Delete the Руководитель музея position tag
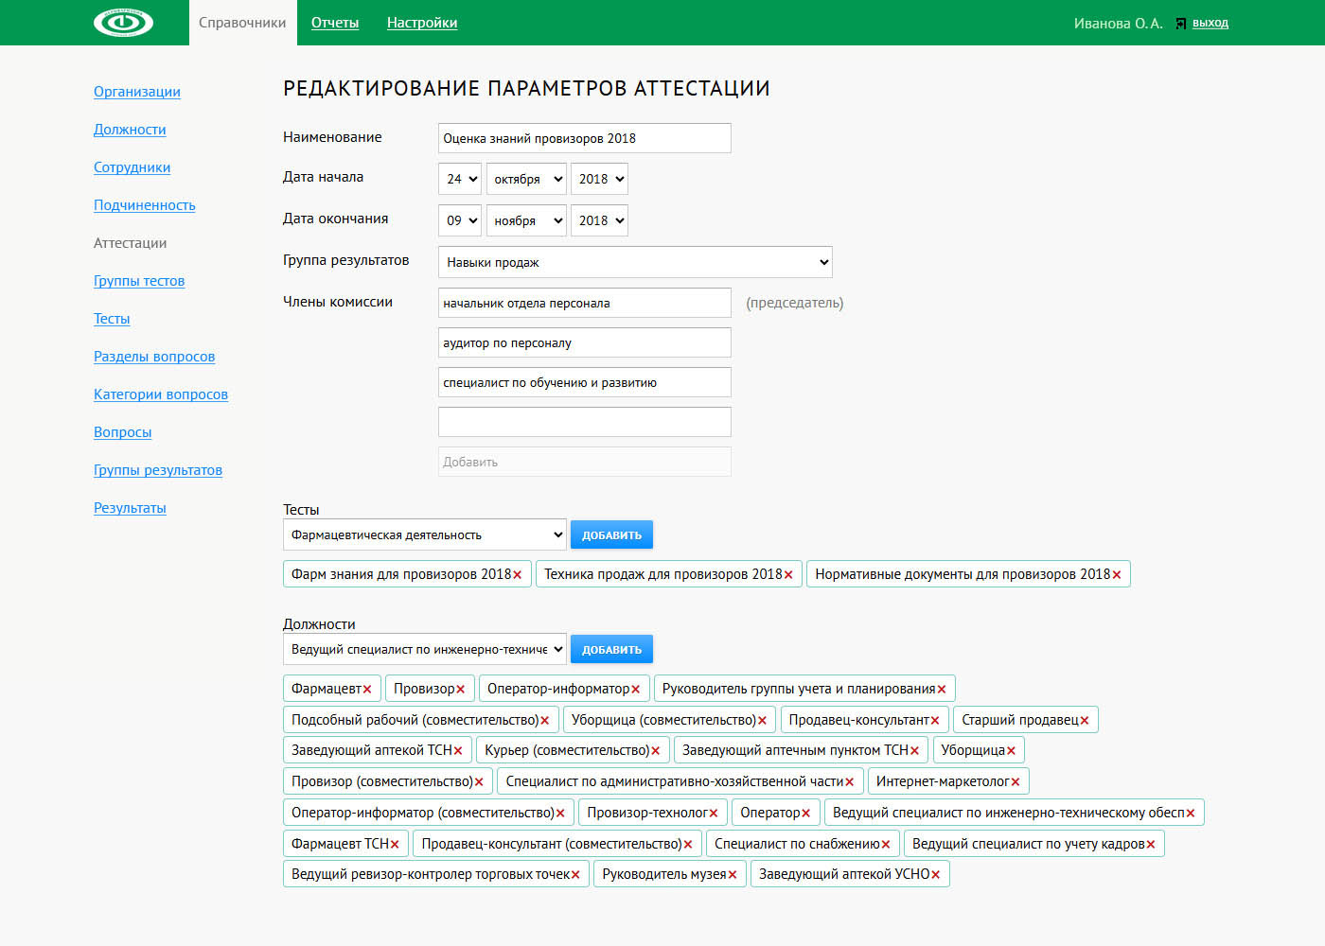This screenshot has height=946, width=1325. pos(733,875)
